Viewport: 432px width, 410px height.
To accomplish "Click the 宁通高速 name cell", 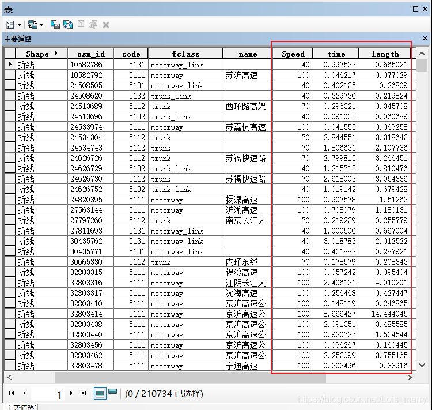I will (x=247, y=366).
